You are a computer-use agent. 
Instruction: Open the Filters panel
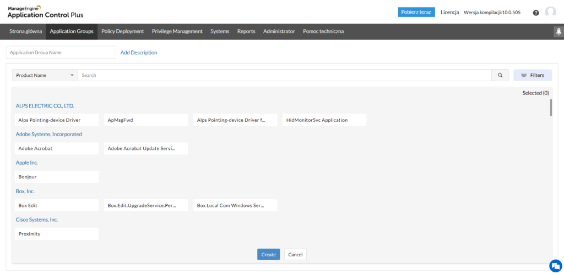(532, 75)
